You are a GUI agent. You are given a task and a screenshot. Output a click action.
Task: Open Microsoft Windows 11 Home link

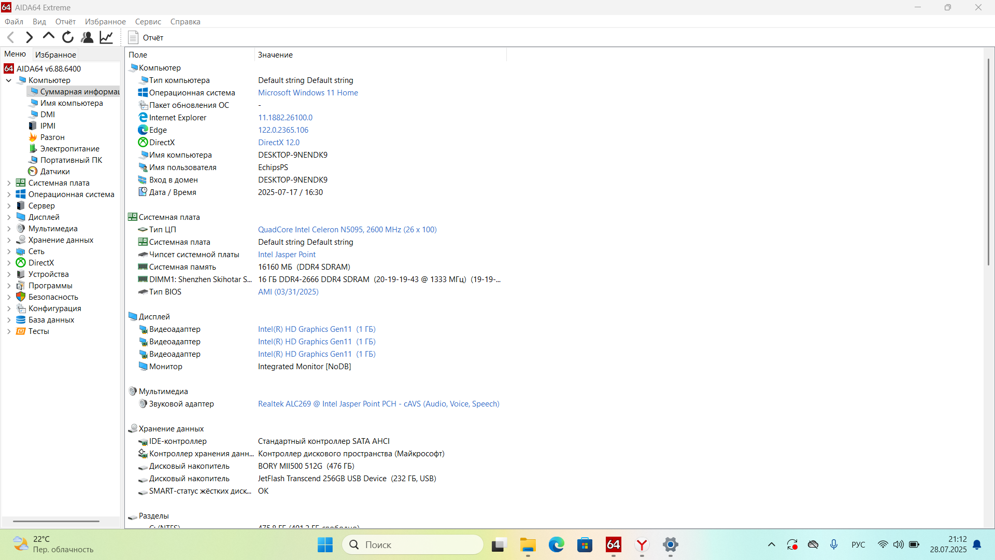pyautogui.click(x=308, y=93)
